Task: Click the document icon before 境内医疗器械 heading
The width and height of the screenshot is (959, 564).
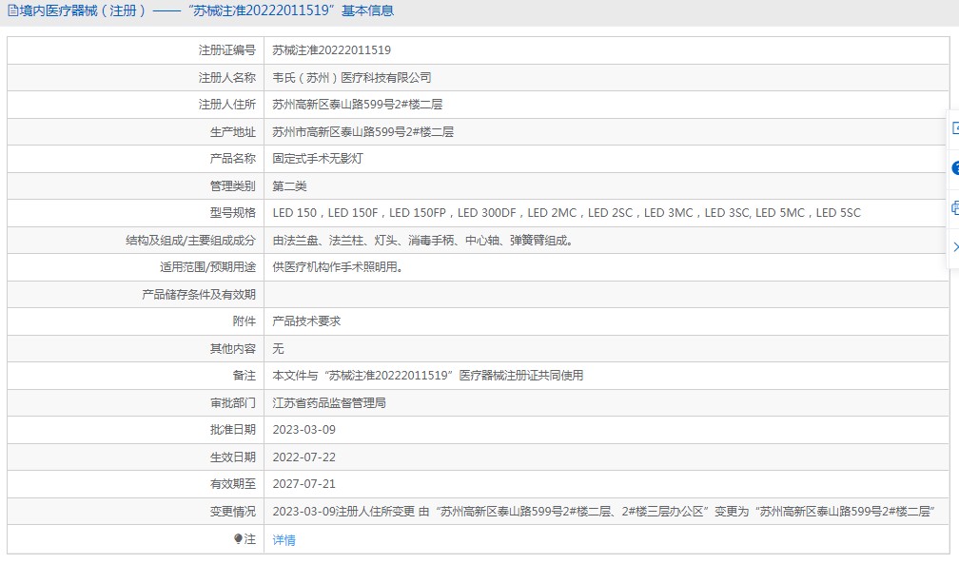Action: [12, 10]
